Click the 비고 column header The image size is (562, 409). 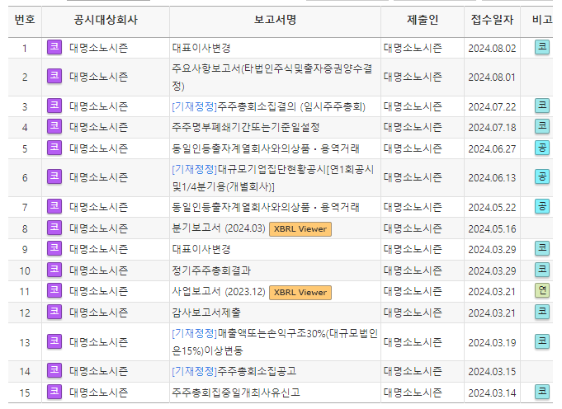[542, 19]
